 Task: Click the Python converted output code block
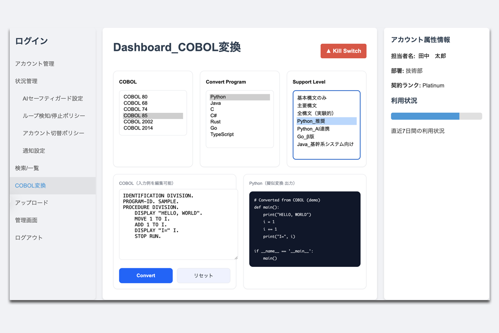pyautogui.click(x=304, y=229)
